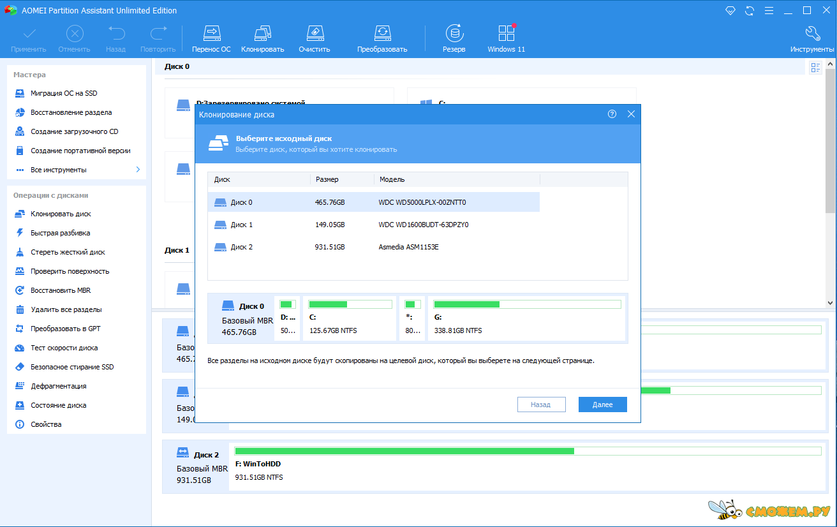Click the Назад undo arrow icon in toolbar
Image resolution: width=837 pixels, height=527 pixels.
(116, 34)
